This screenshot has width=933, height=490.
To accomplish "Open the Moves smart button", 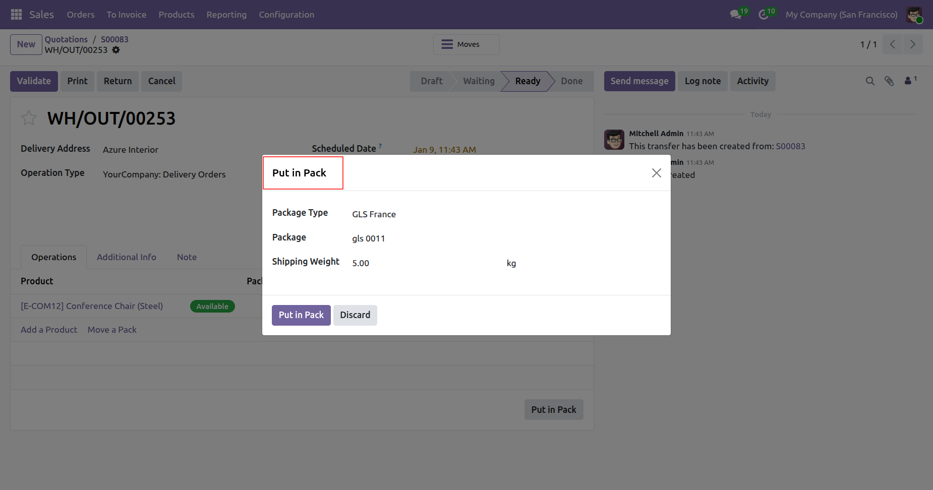I will [466, 44].
